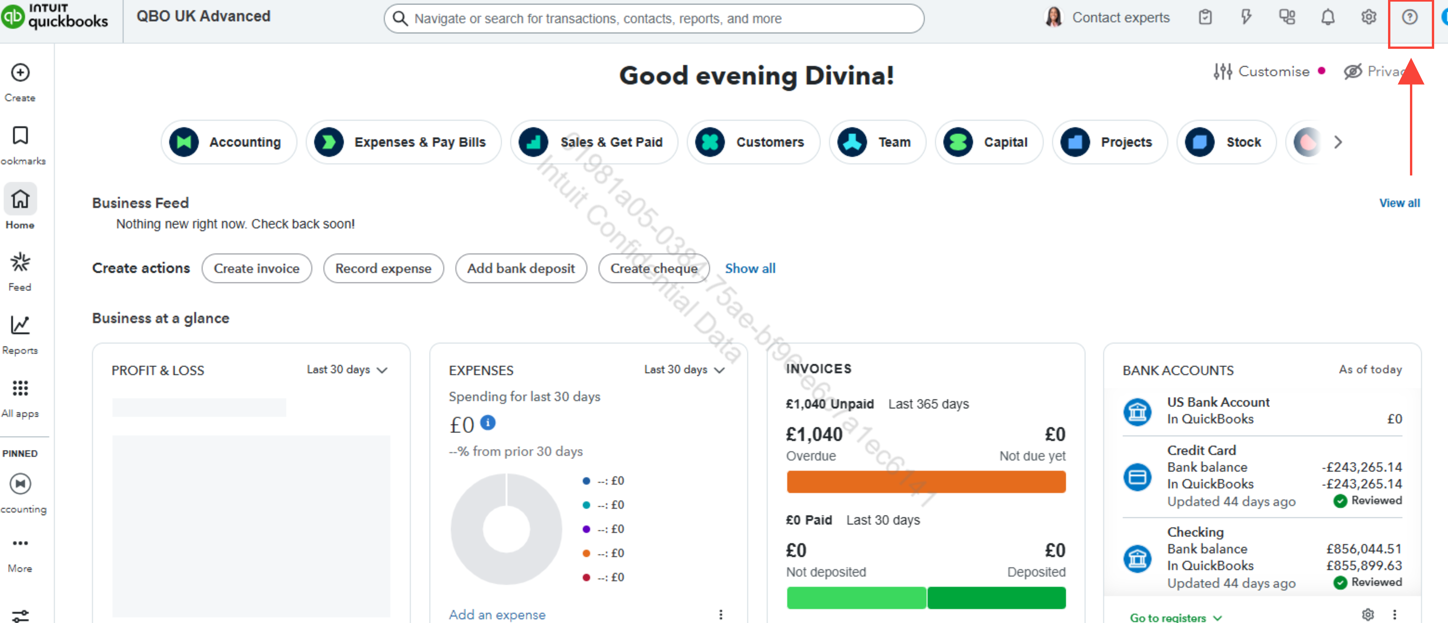Open Bookmarks in left sidebar
The height and width of the screenshot is (623, 1448).
20,136
